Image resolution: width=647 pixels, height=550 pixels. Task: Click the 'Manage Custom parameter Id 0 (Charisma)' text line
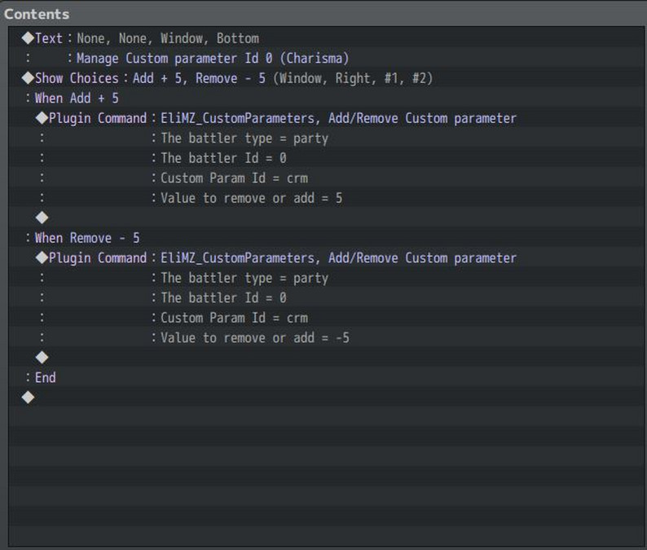pyautogui.click(x=213, y=58)
